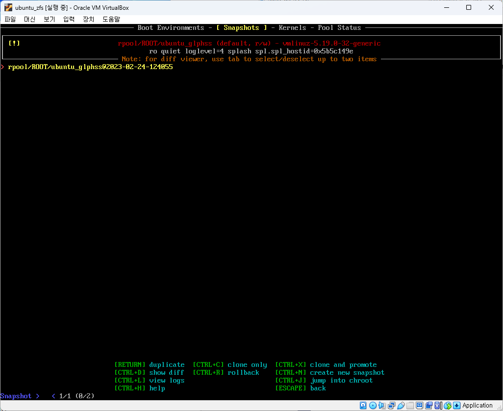The image size is (503, 411).
Task: Open the 입력 menu
Action: pyautogui.click(x=69, y=19)
